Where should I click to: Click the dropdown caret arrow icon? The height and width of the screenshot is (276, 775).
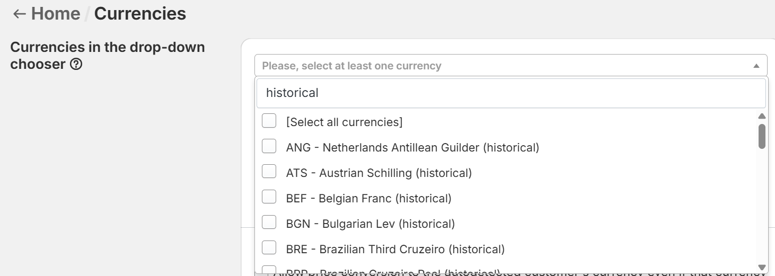756,66
